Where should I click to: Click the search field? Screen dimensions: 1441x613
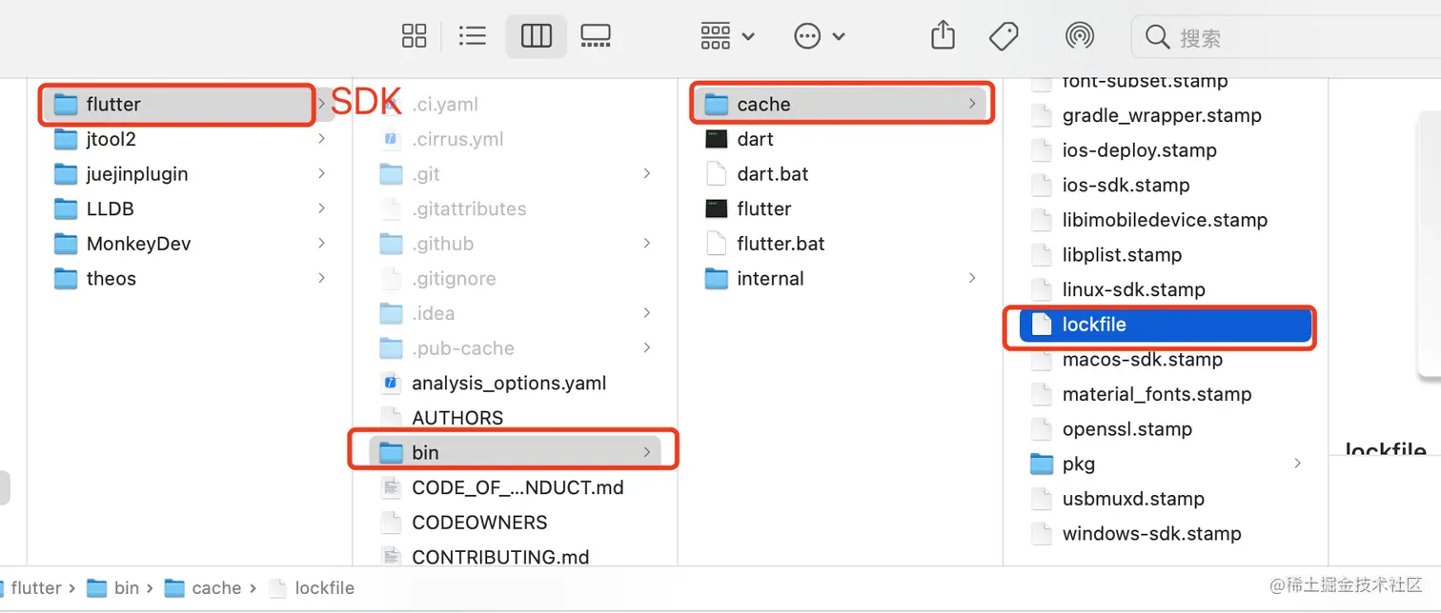point(1286,37)
